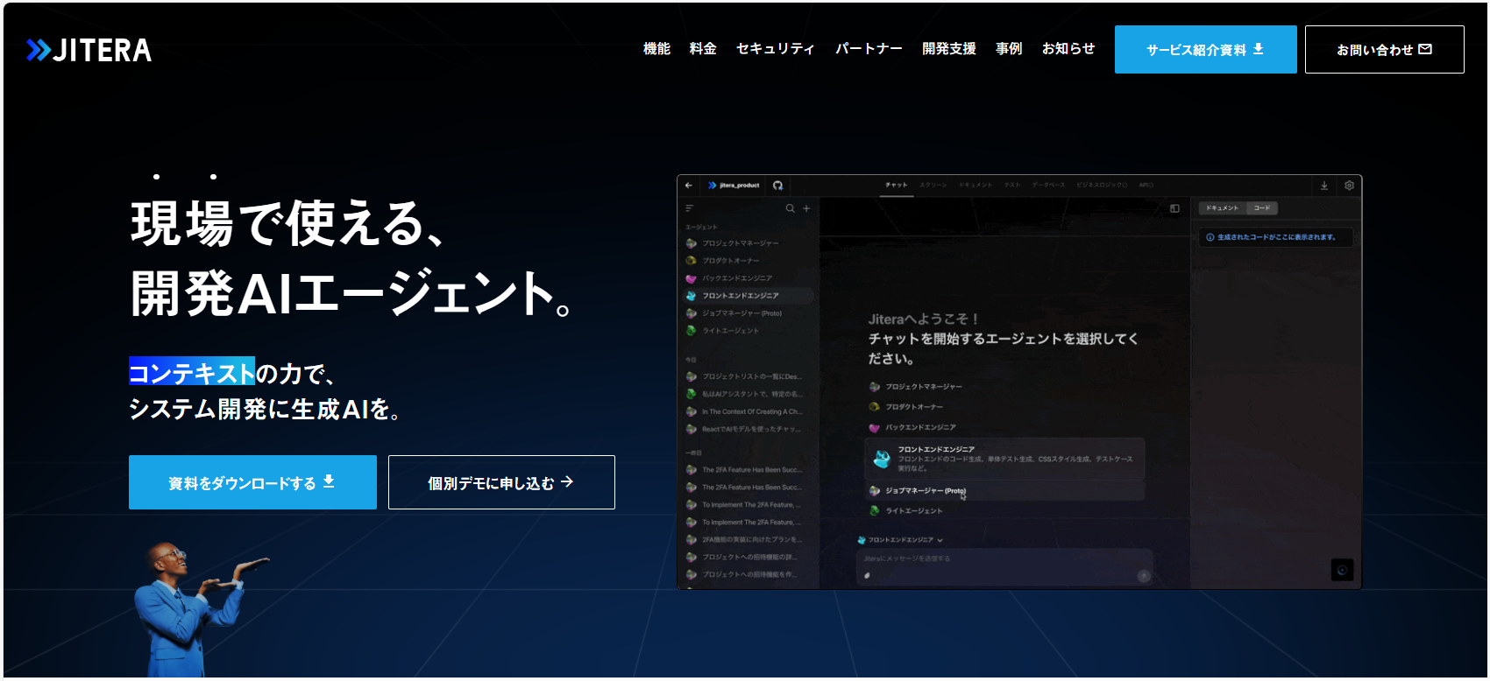Click the download icon in the preview top bar
Image resolution: width=1490 pixels, height=681 pixels.
click(x=1324, y=186)
